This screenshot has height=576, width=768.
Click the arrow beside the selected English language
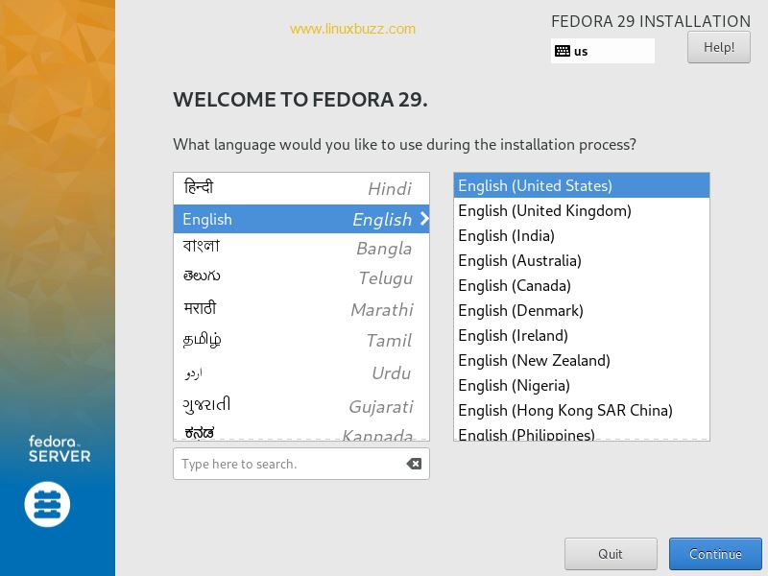424,219
